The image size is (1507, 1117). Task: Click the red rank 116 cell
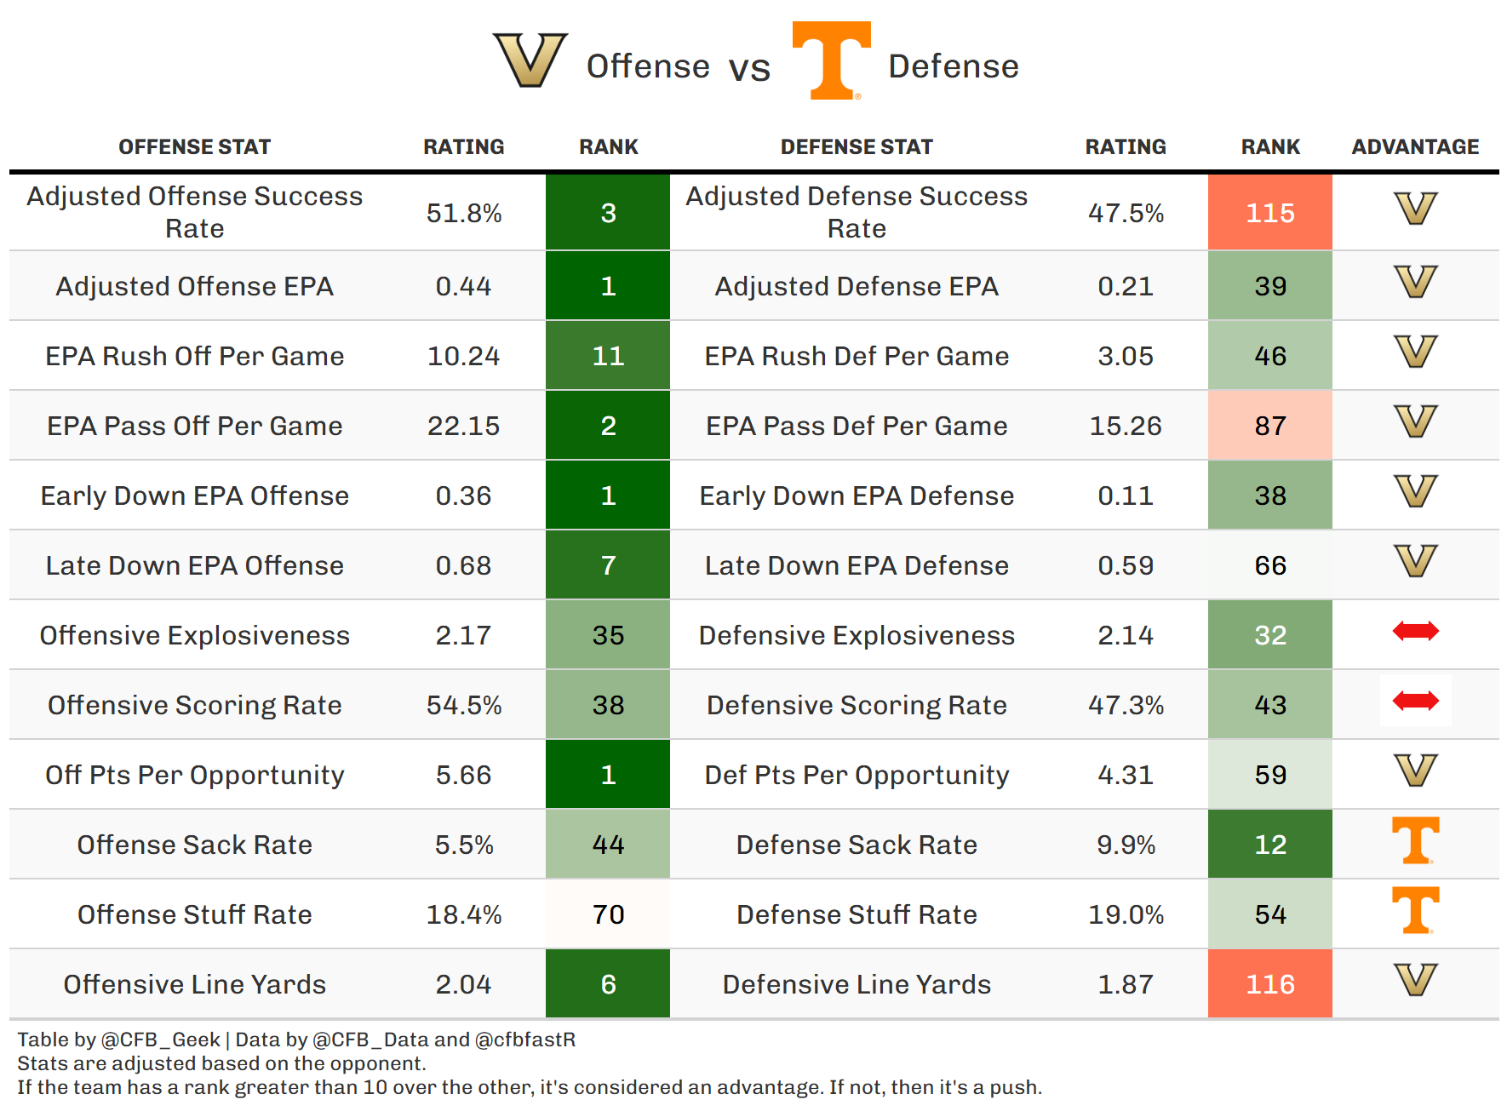click(x=1269, y=984)
